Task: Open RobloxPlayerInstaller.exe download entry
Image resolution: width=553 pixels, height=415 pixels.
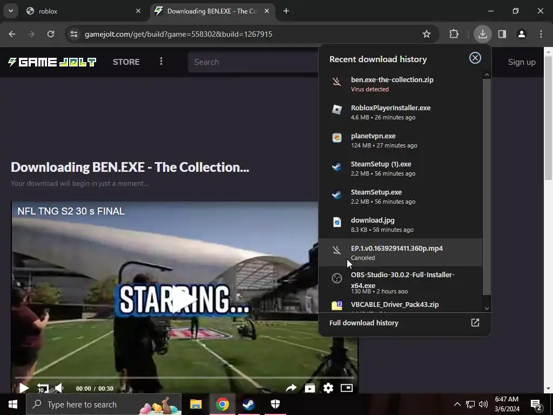Action: tap(400, 112)
